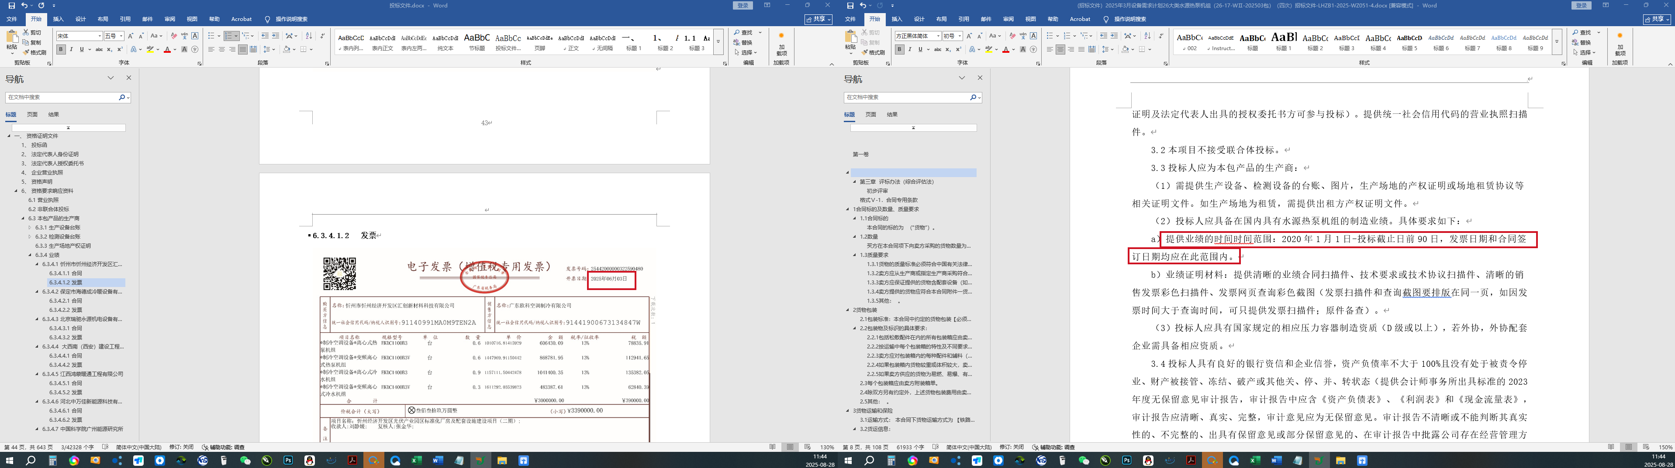This screenshot has width=1675, height=468.
Task: Select 6.2 非联合体投标 in navigation tree
Action: [x=49, y=210]
